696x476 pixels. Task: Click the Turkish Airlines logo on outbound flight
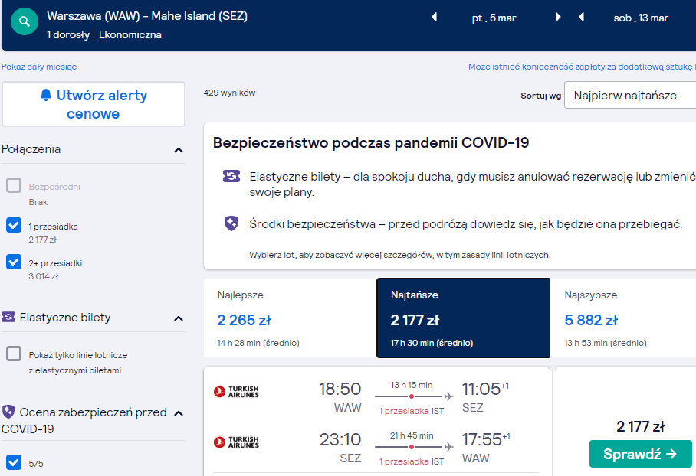(236, 391)
